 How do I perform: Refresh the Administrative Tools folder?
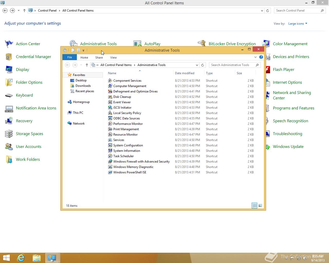click(203, 65)
